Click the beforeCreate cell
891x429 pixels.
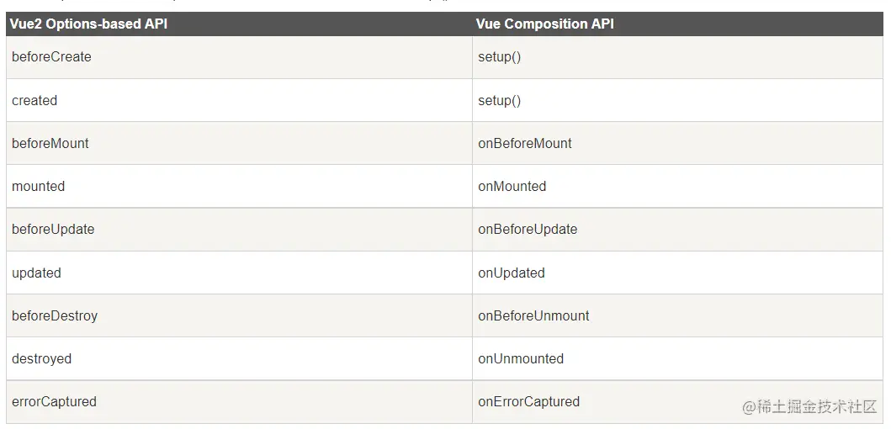51,57
